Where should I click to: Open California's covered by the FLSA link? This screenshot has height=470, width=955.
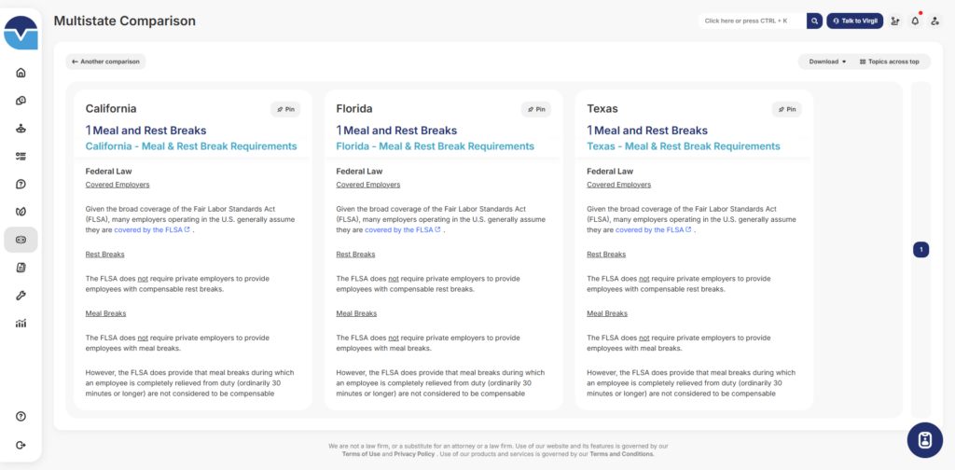[152, 229]
